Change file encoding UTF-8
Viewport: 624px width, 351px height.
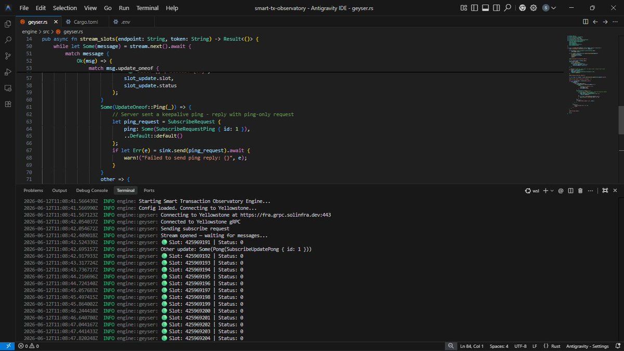[521, 346]
